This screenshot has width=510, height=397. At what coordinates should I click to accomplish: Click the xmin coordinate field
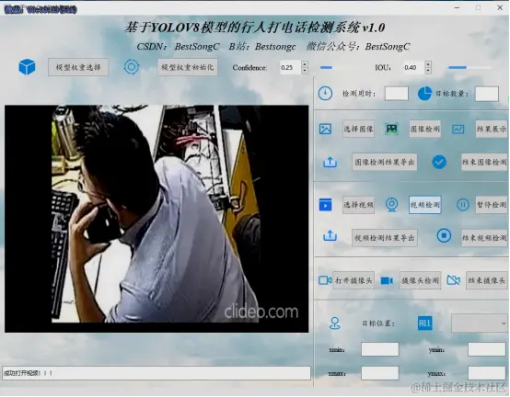(380, 349)
